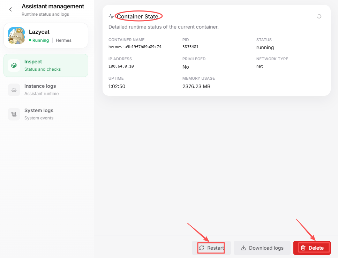Click the System logs scroll icon
Screen dimensions: 338x258
[14, 114]
